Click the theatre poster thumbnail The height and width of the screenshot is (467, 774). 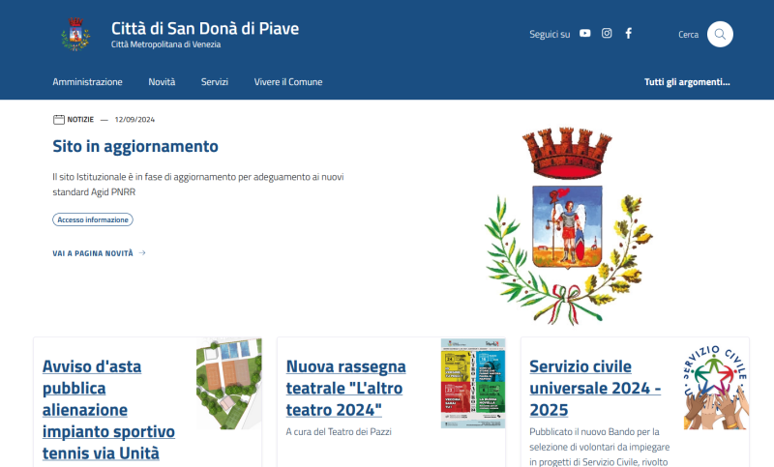pos(473,384)
